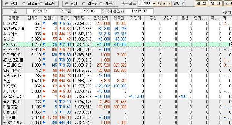Sort by the 거래량 column header

click(x=82, y=18)
